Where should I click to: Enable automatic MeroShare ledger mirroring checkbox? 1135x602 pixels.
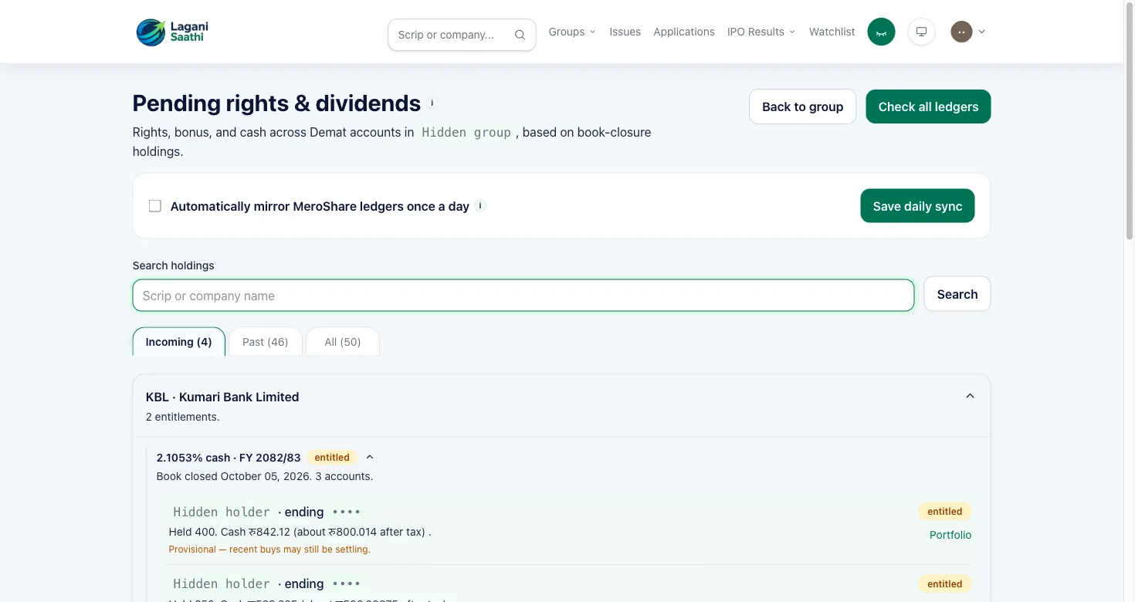pos(155,206)
